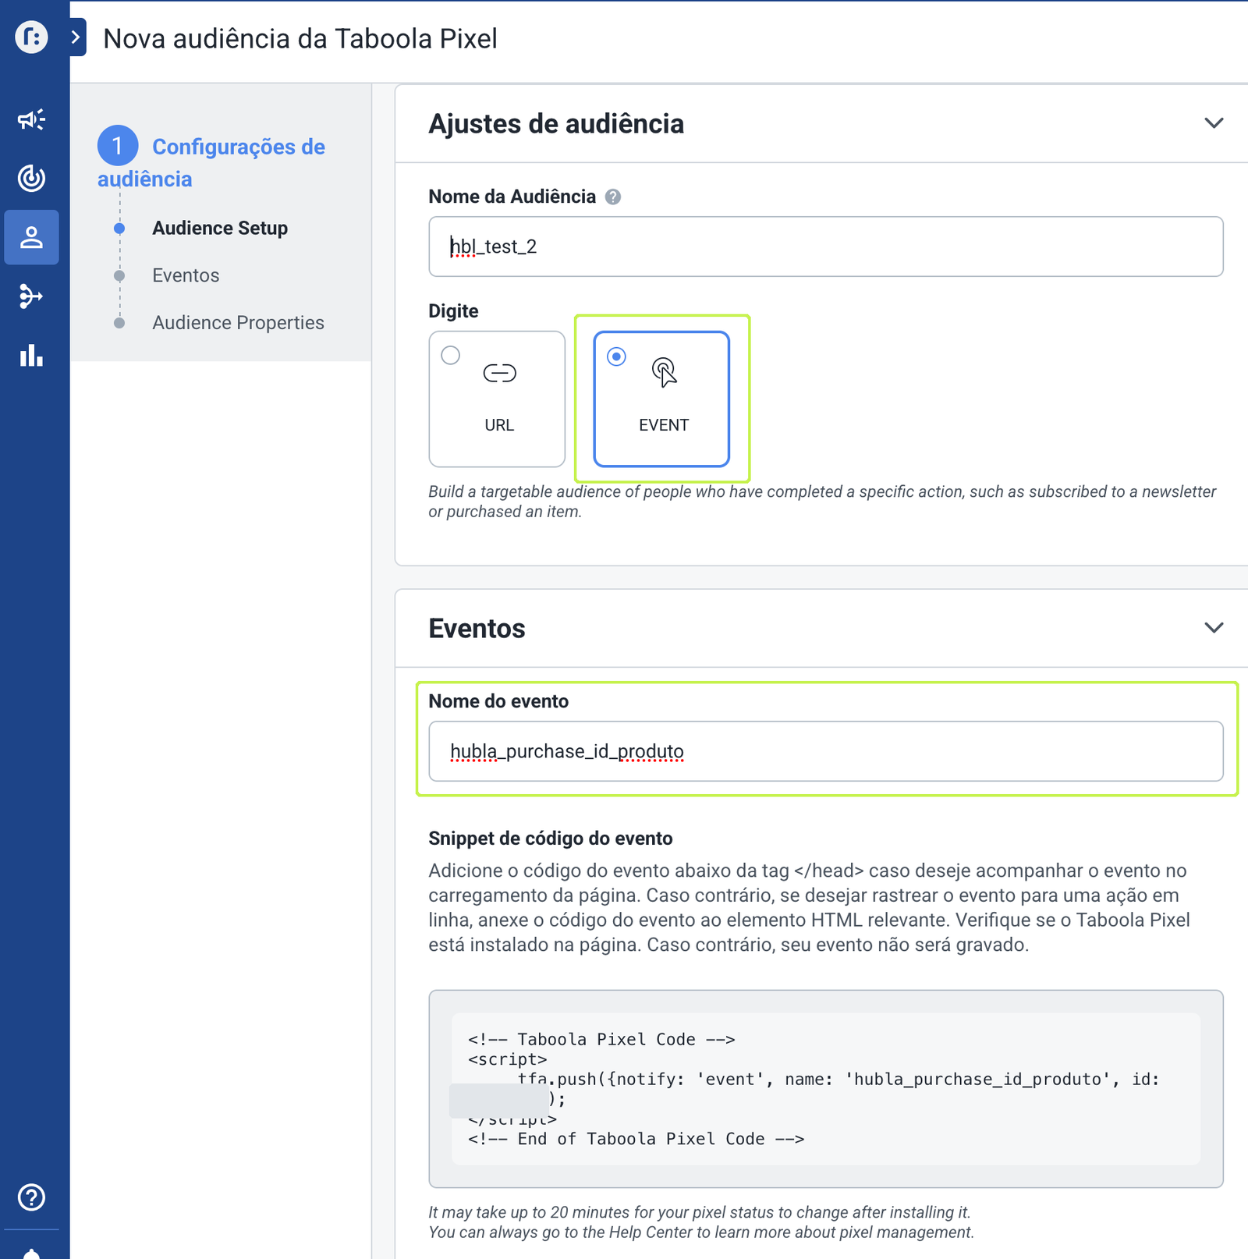1248x1259 pixels.
Task: Click the 'Nova audiência da Taboola Pixel' title
Action: click(300, 38)
